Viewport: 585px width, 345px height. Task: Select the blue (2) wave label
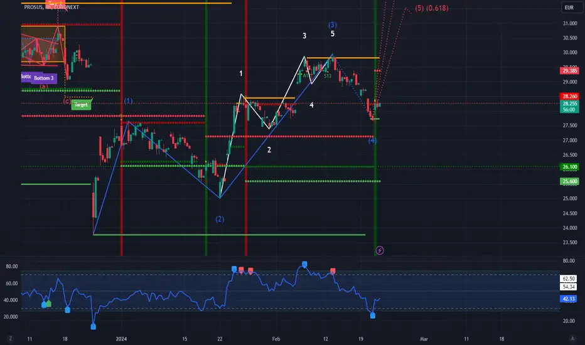220,219
